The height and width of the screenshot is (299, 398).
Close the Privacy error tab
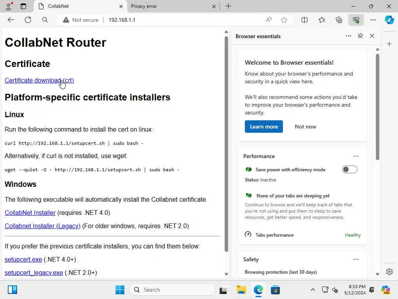214,6
